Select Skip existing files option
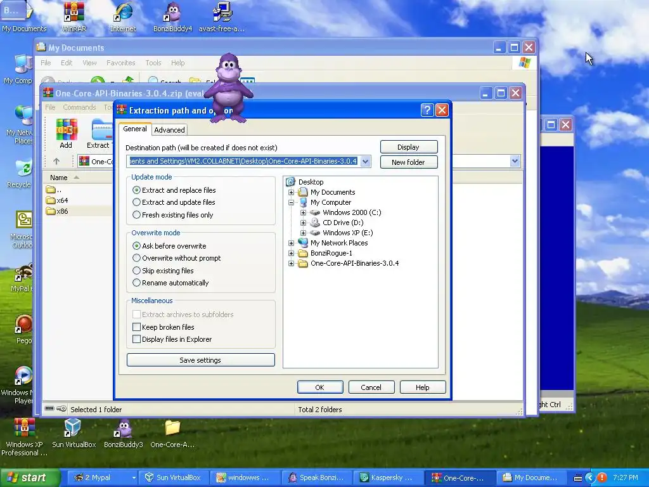The width and height of the screenshot is (649, 487). tap(136, 270)
